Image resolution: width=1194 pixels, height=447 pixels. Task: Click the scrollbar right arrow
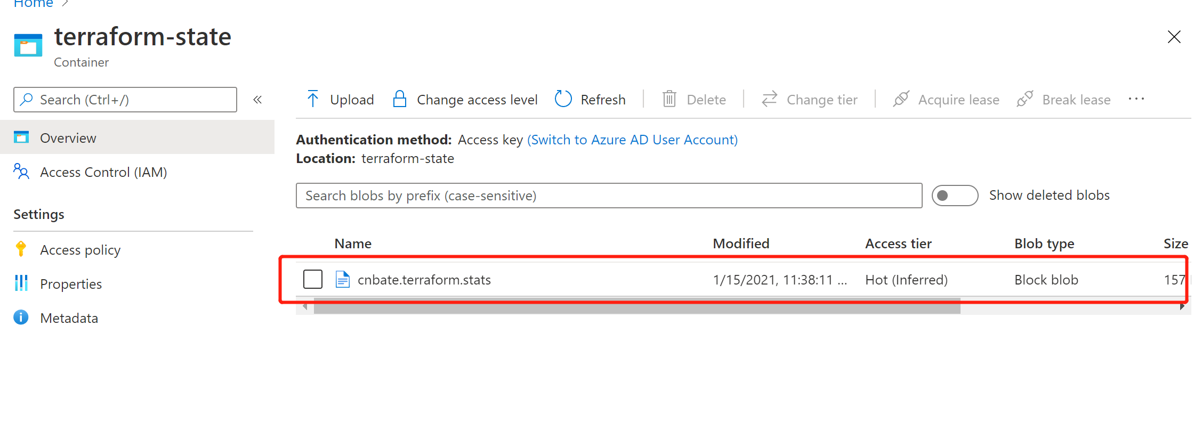pyautogui.click(x=1182, y=306)
